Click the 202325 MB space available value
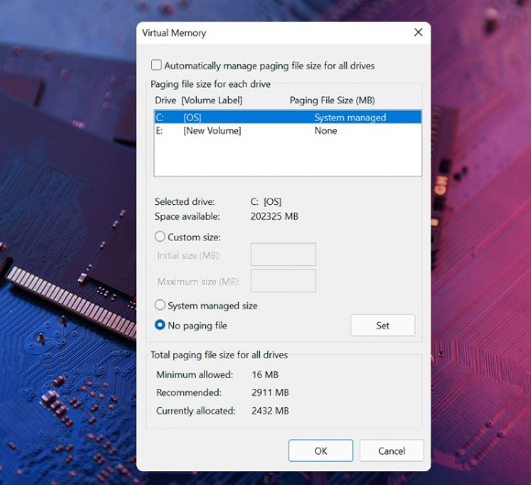Viewport: 531px width, 485px height. tap(275, 216)
